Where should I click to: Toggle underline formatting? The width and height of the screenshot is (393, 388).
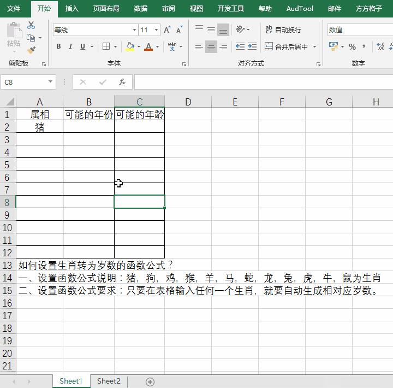pos(82,46)
